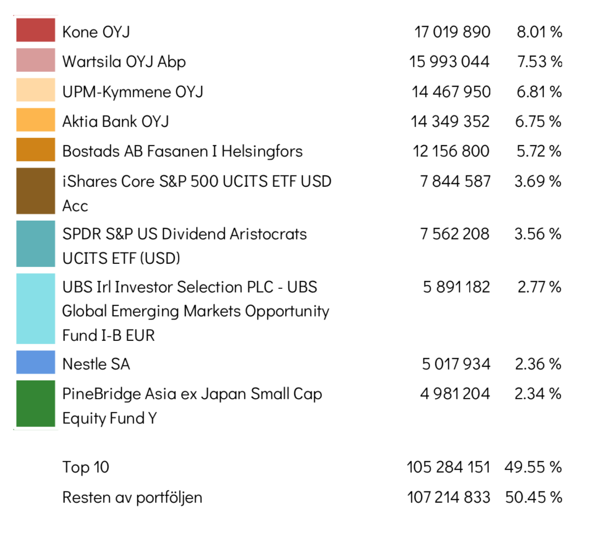
Task: Select Bostads AB Fasanen I Helsingfors
Action: click(x=183, y=151)
